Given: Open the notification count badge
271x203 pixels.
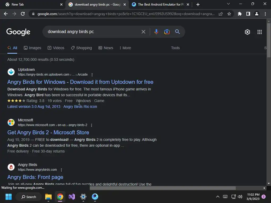Looking at the screenshot, I should tap(264, 197).
